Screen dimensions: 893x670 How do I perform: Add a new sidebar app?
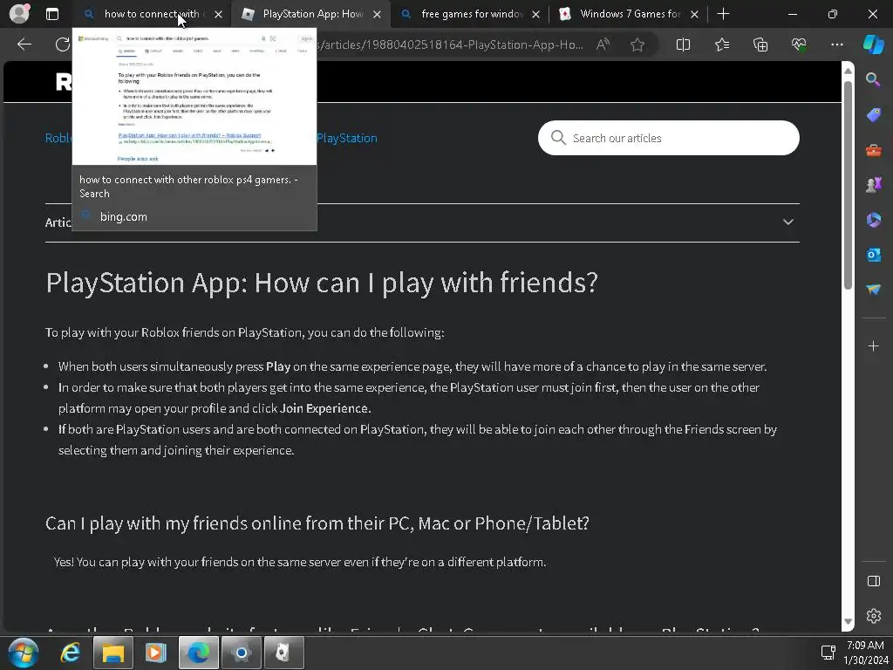[x=873, y=345]
